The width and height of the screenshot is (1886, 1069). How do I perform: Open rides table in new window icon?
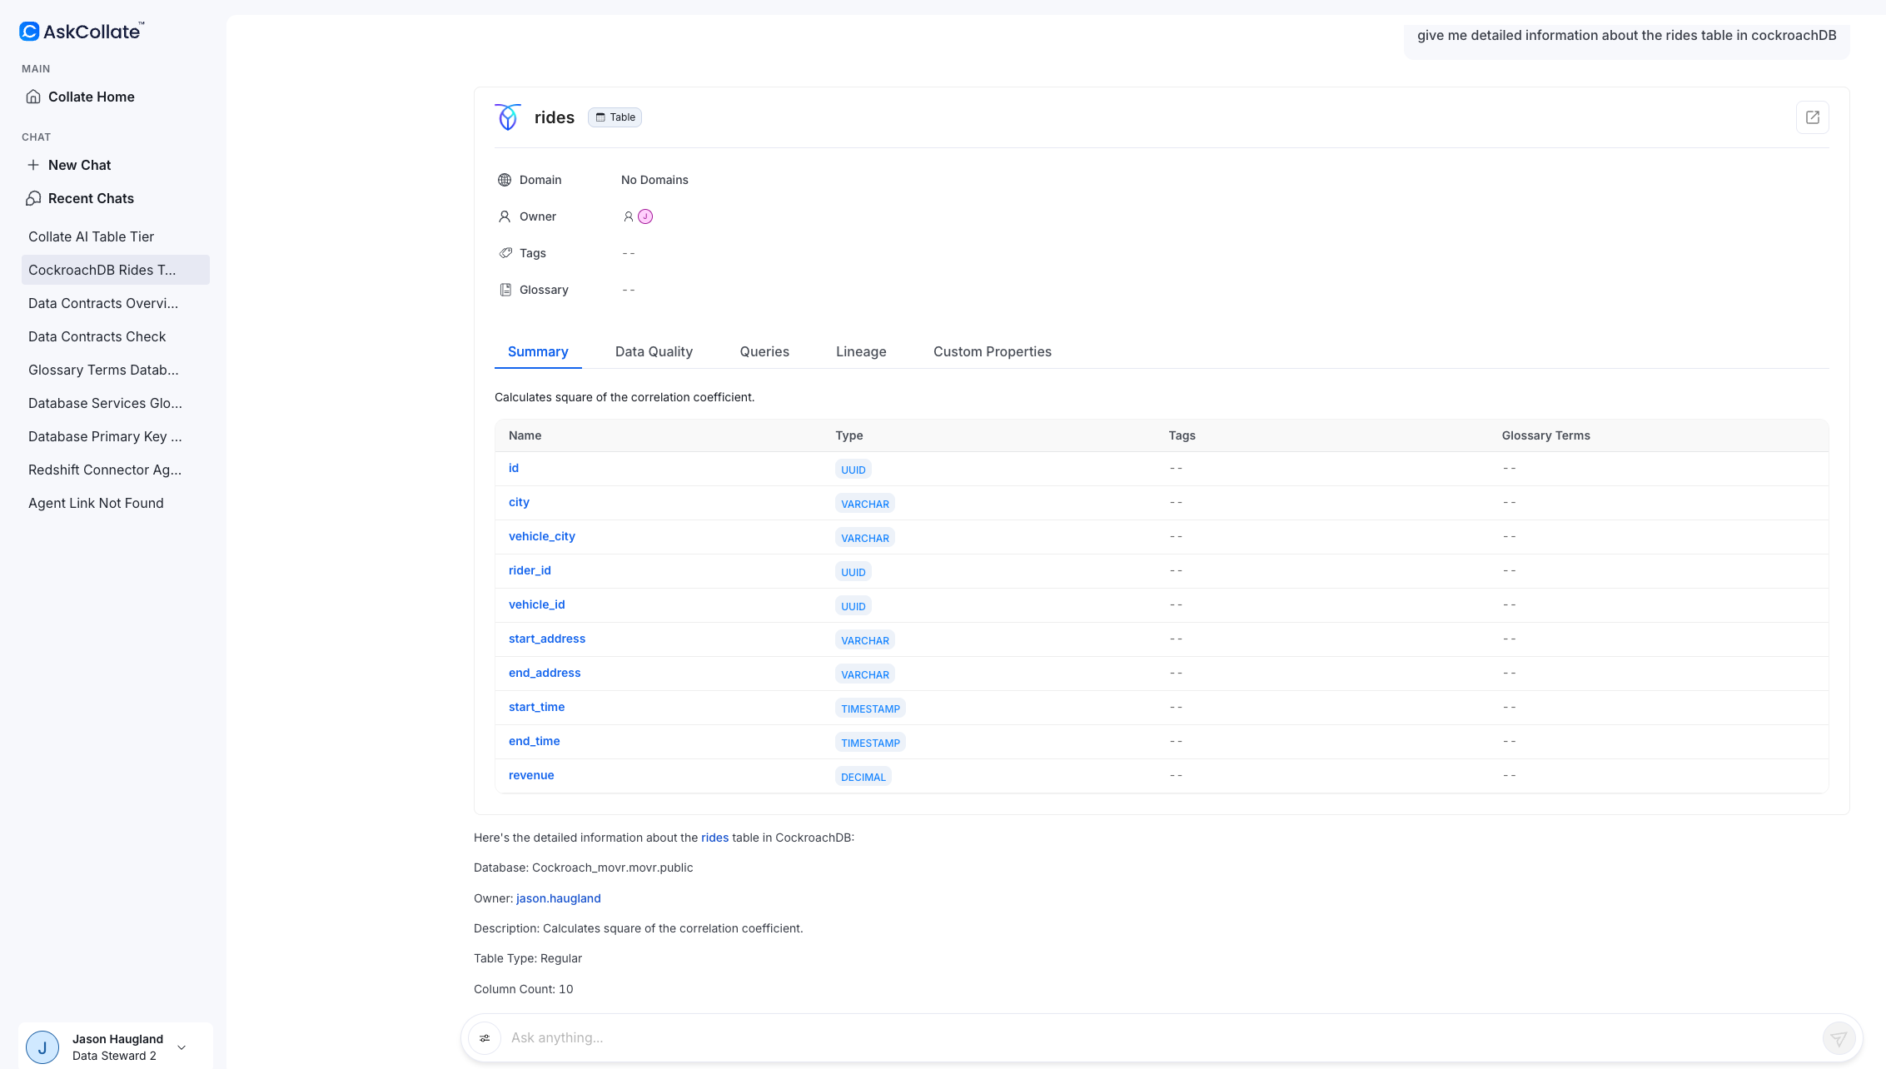[x=1813, y=117]
